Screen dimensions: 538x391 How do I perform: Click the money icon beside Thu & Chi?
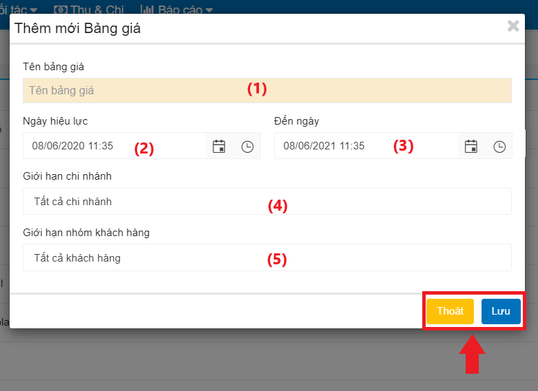click(x=61, y=9)
